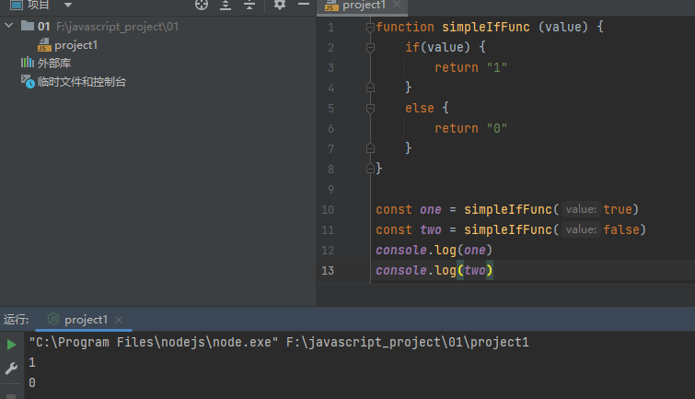Click the expand all icon in project toolbar
This screenshot has height=399, width=695.
[226, 5]
